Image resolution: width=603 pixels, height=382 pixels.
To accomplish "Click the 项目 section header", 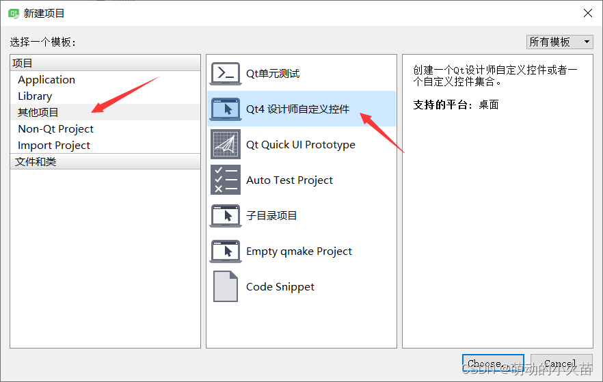I will pyautogui.click(x=105, y=63).
